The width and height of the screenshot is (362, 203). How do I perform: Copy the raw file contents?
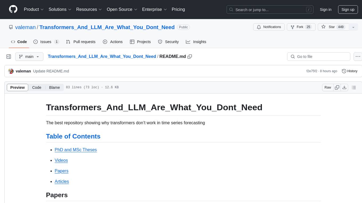337,87
